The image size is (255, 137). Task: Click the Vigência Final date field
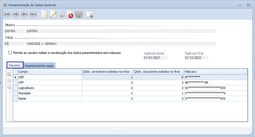coord(196,58)
